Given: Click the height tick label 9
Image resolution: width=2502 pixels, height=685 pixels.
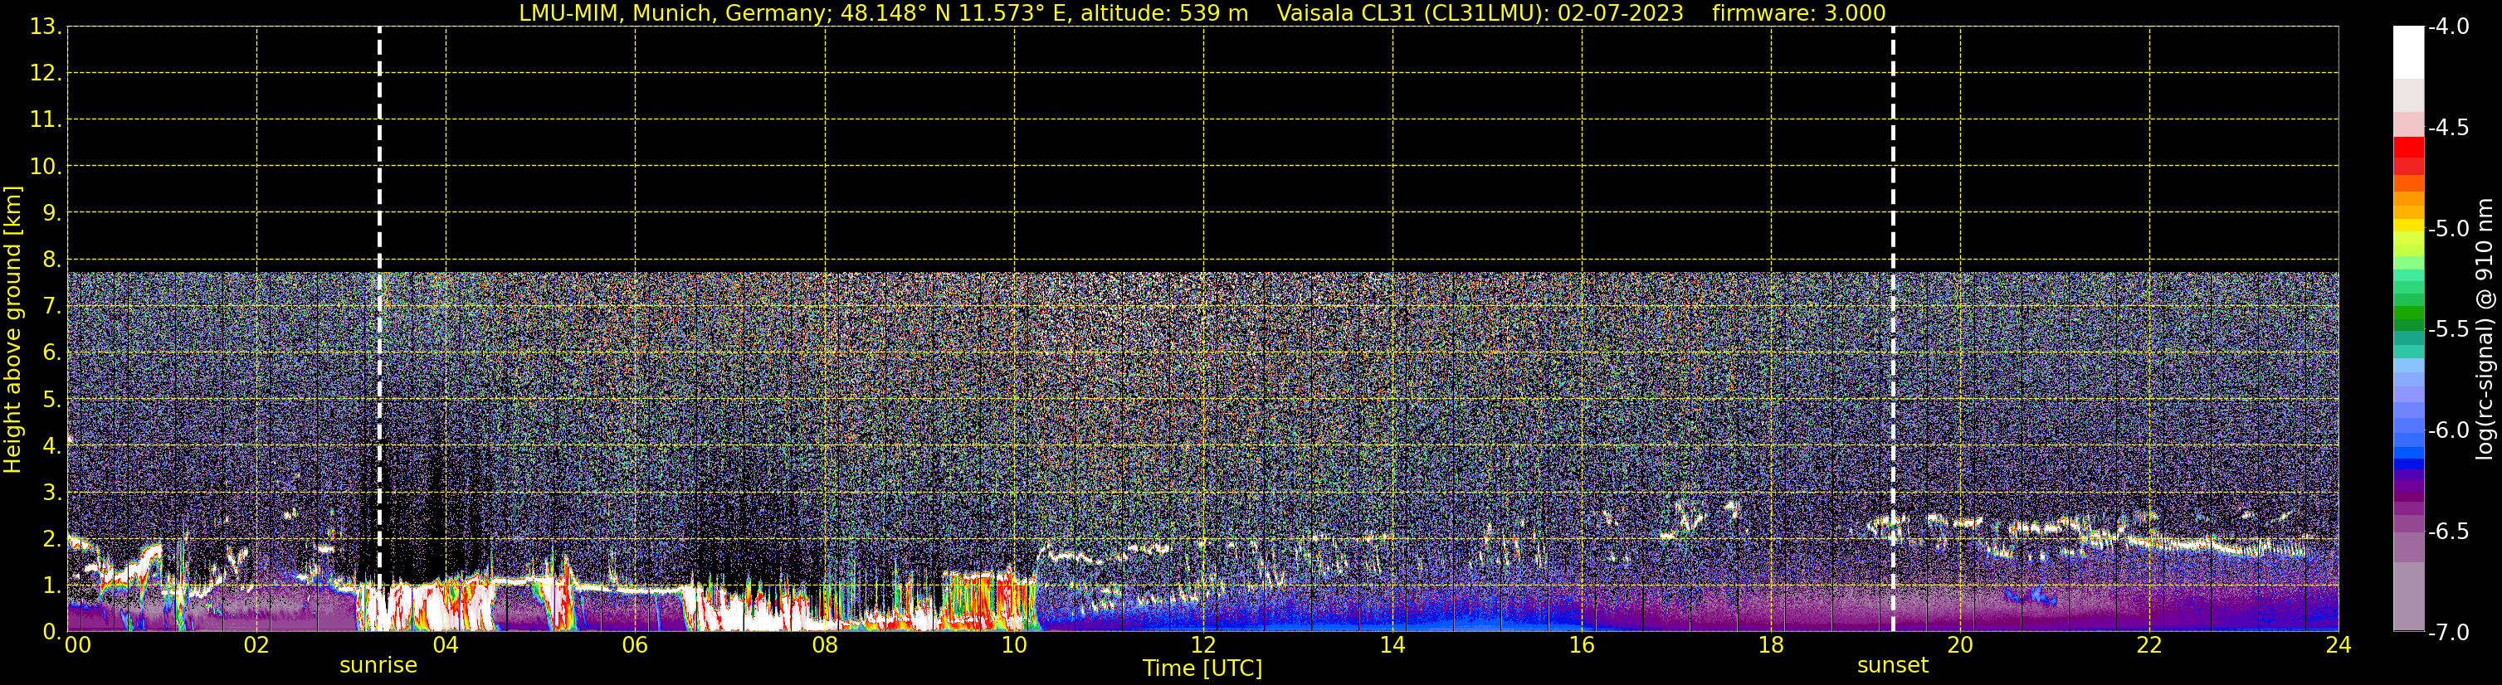Looking at the screenshot, I should [x=51, y=212].
